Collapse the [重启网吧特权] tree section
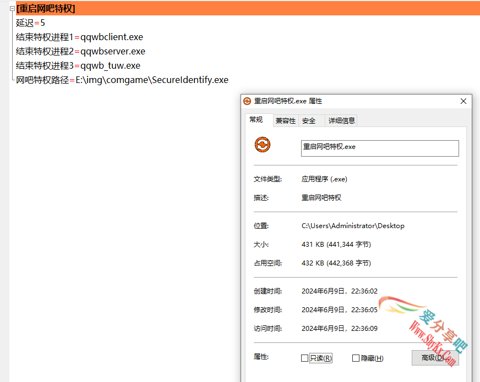 point(12,9)
